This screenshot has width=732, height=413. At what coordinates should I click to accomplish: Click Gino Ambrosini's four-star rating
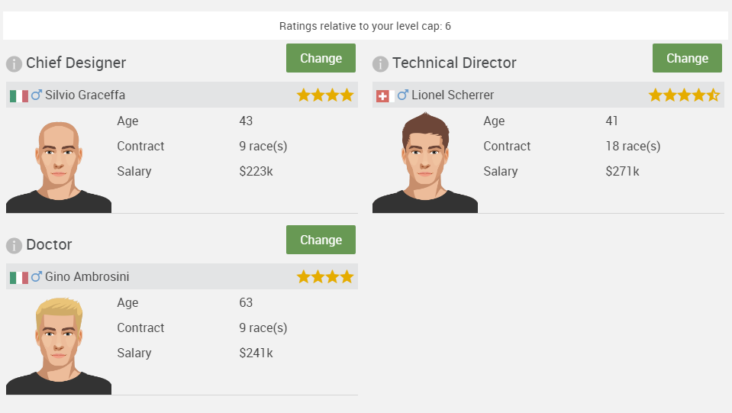325,277
